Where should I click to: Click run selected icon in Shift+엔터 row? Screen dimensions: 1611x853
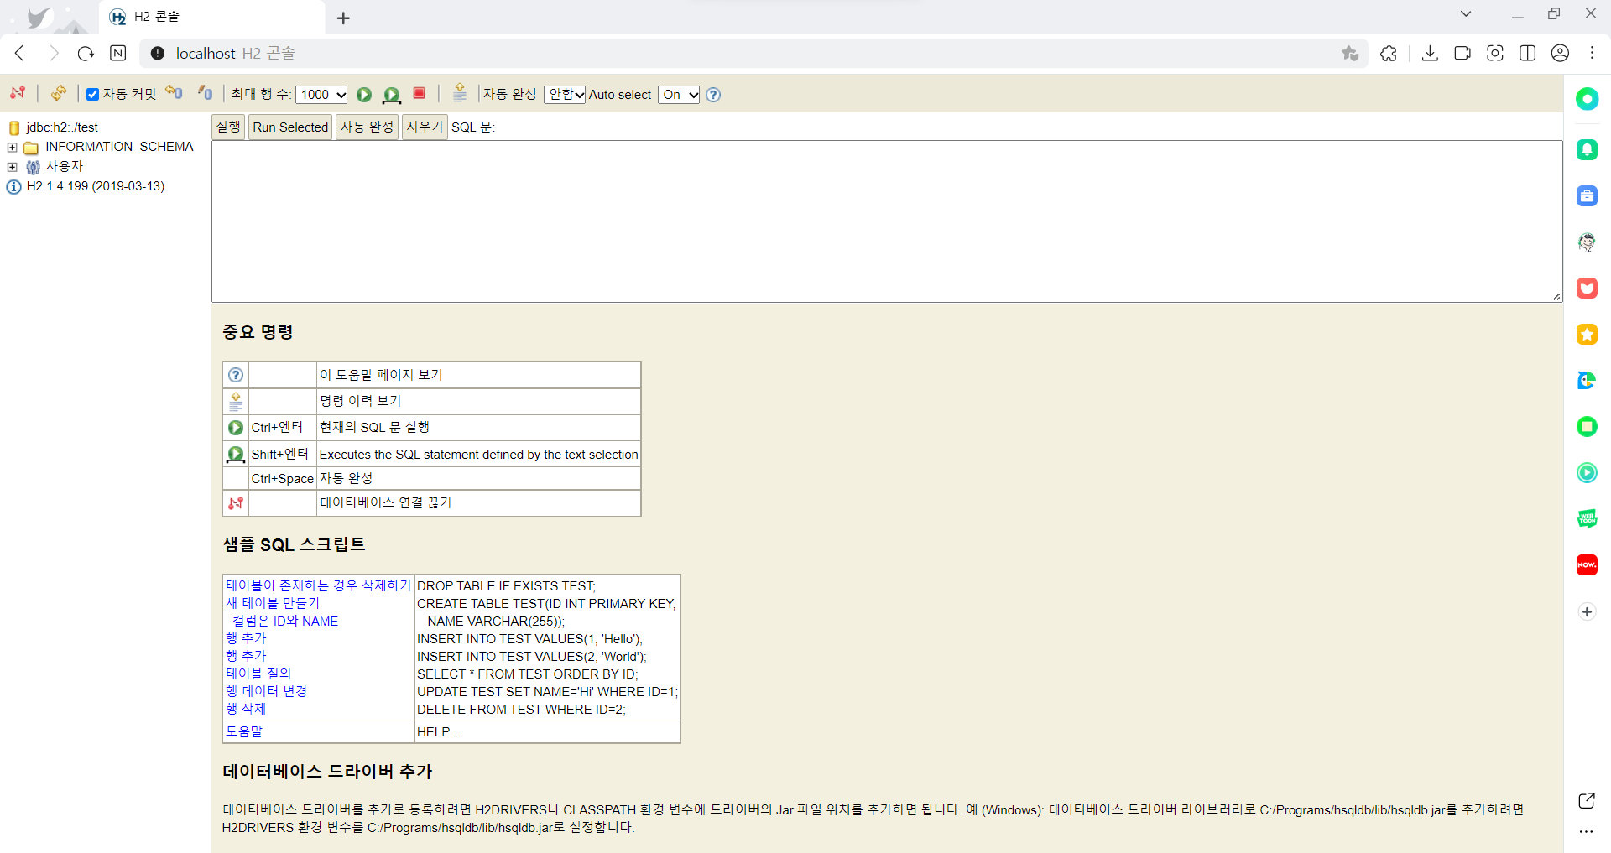[236, 454]
